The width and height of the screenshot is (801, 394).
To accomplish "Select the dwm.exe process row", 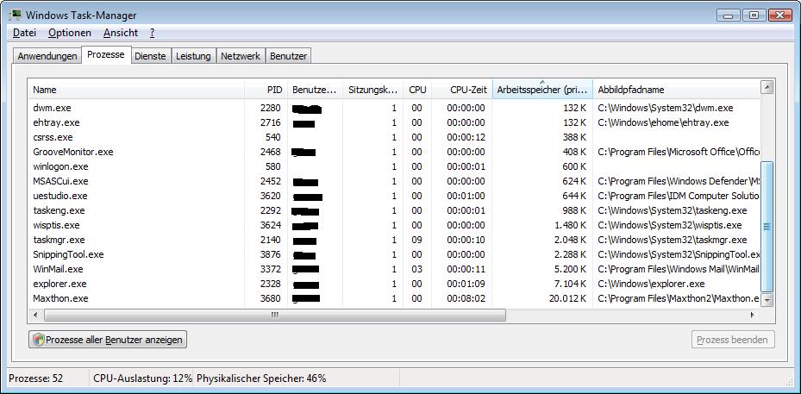I will tap(394, 108).
